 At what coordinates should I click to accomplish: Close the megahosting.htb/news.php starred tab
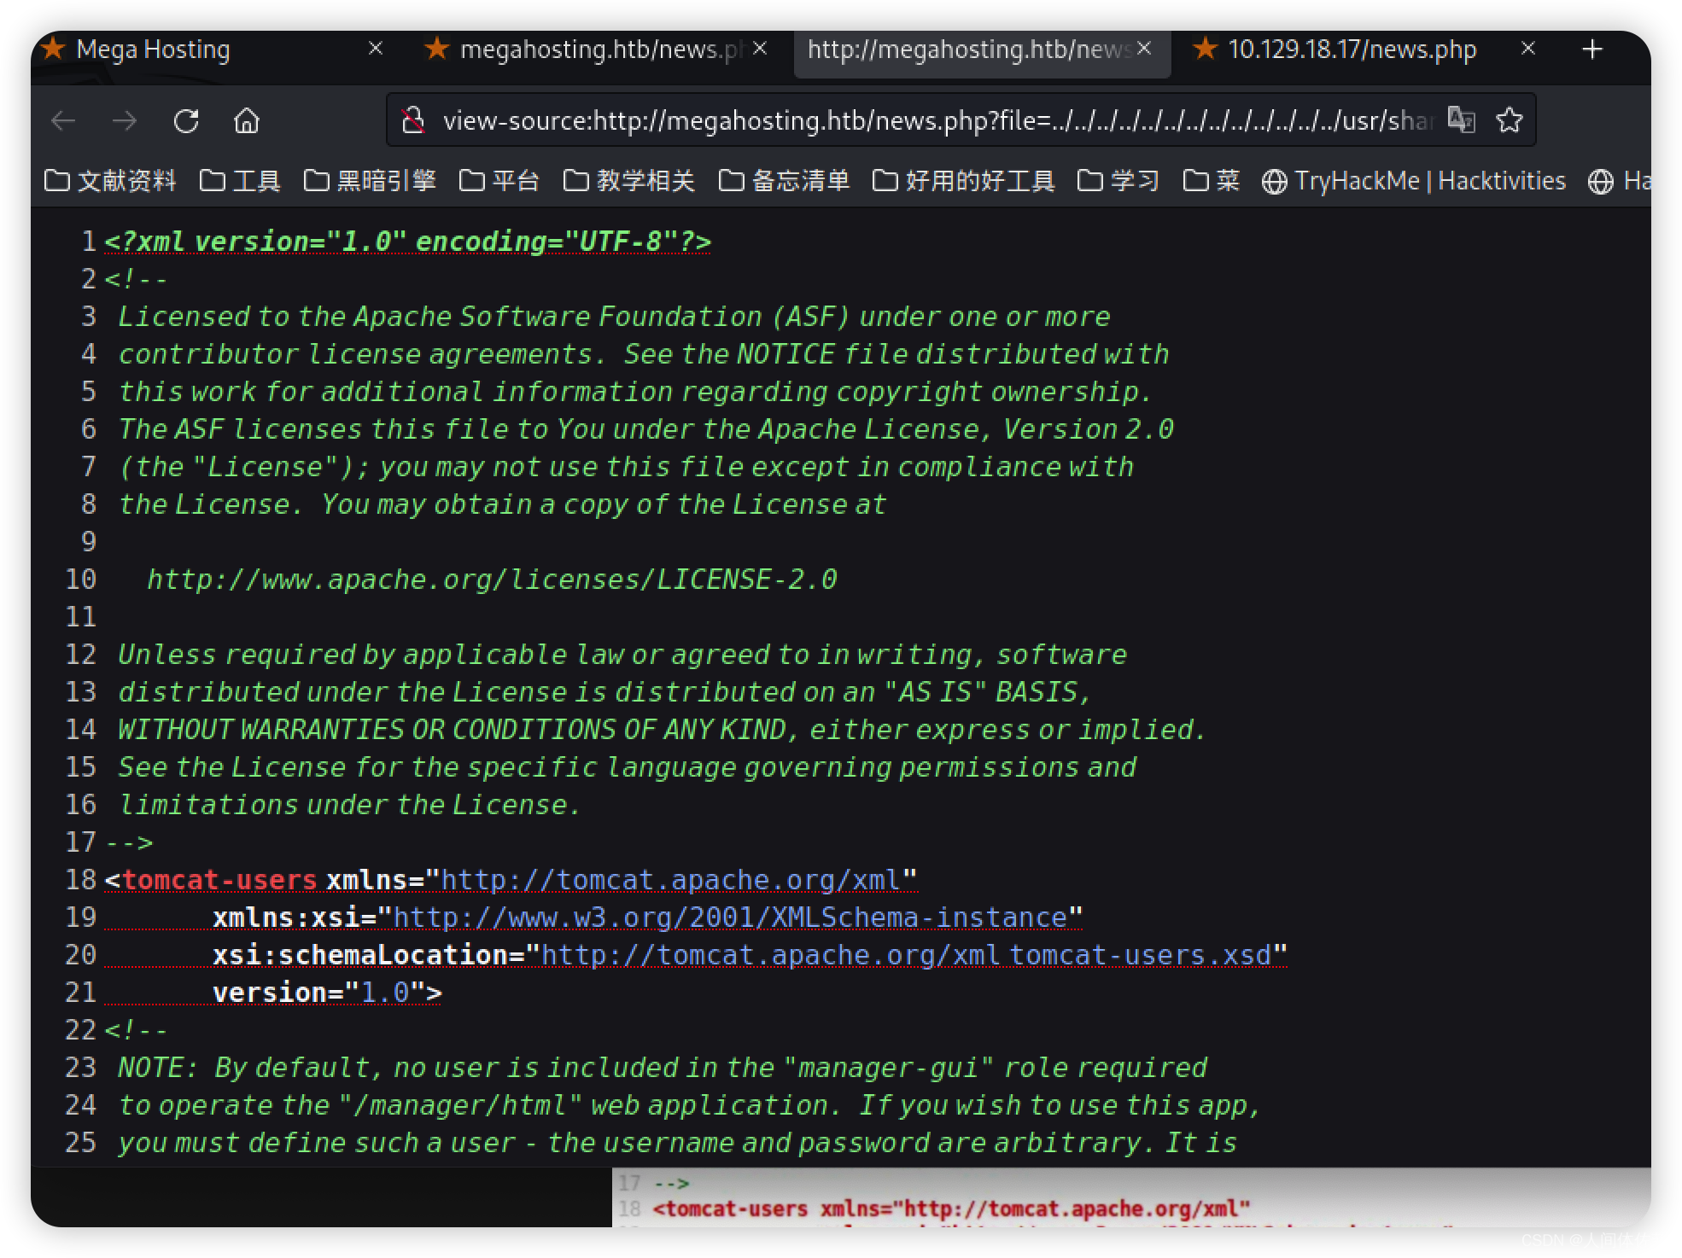click(760, 49)
